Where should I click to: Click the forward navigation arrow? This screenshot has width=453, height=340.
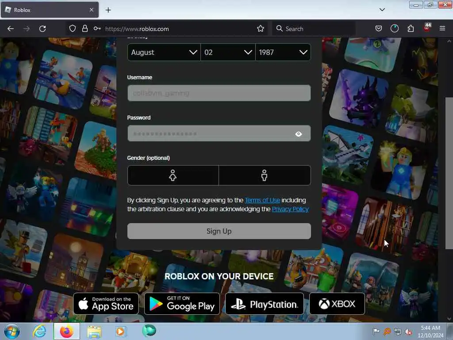[x=27, y=29]
